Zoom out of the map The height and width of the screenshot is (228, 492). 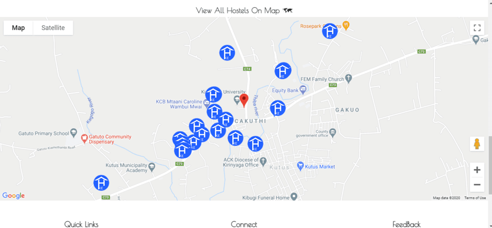point(477,185)
